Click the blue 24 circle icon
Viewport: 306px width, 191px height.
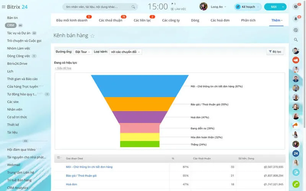point(296,154)
